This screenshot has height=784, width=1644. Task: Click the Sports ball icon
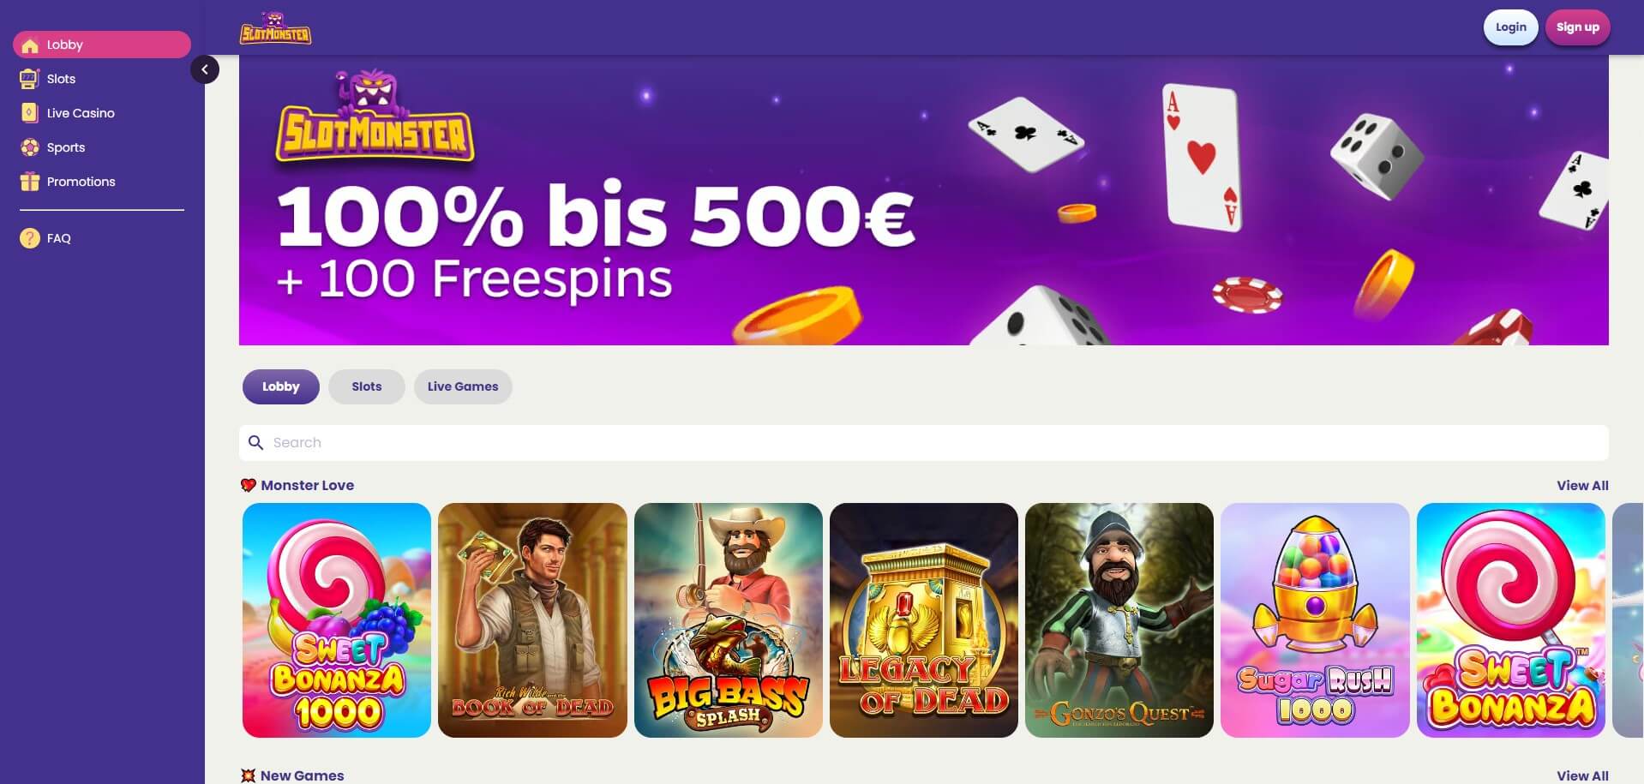pyautogui.click(x=30, y=147)
